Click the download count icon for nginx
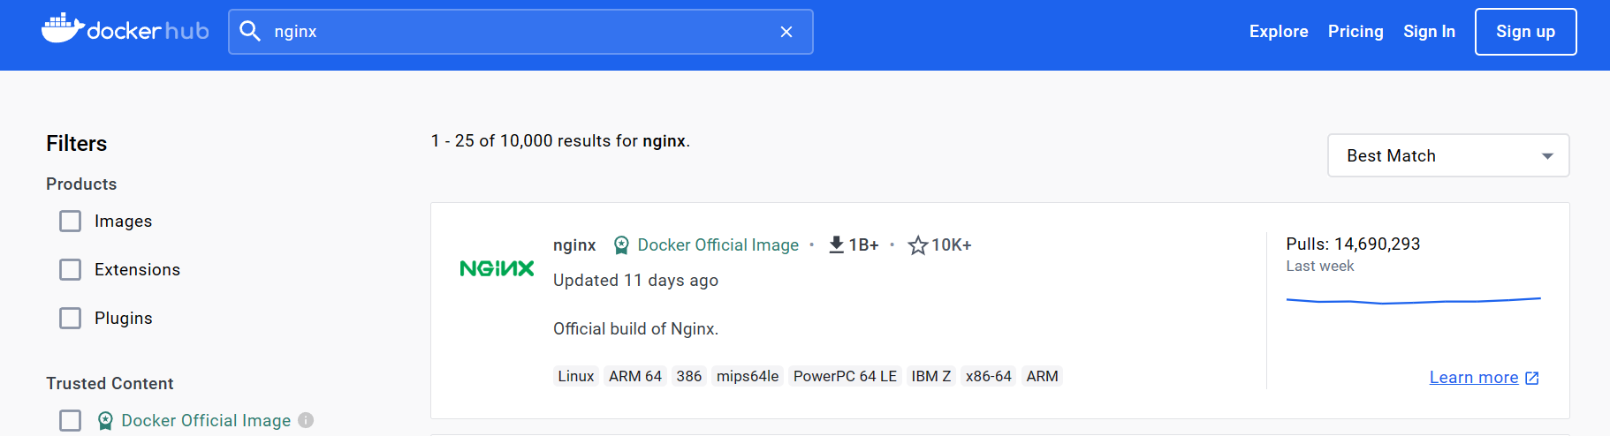 (x=836, y=244)
